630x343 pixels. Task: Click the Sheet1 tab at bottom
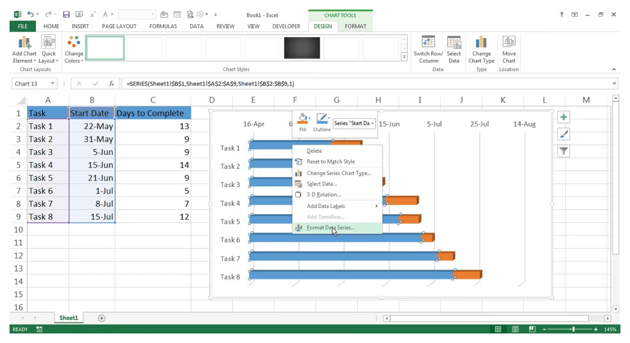(68, 318)
